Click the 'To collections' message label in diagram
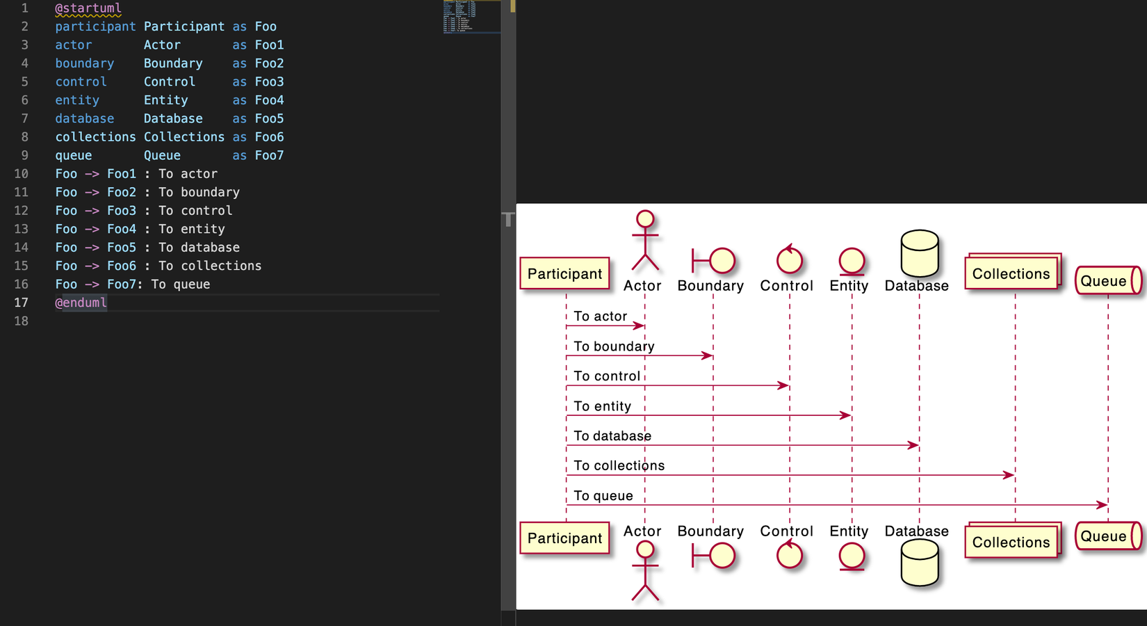This screenshot has height=626, width=1147. 619,465
